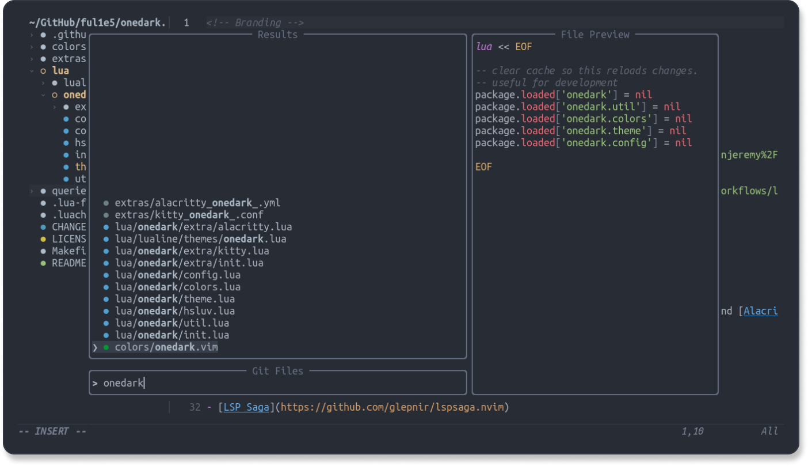This screenshot has height=466, width=808.
Task: Click the '<!-- Branding -->' comment on line 1
Action: pyautogui.click(x=255, y=22)
